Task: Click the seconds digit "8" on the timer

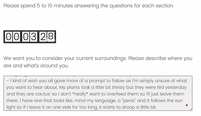Action: click(x=51, y=37)
